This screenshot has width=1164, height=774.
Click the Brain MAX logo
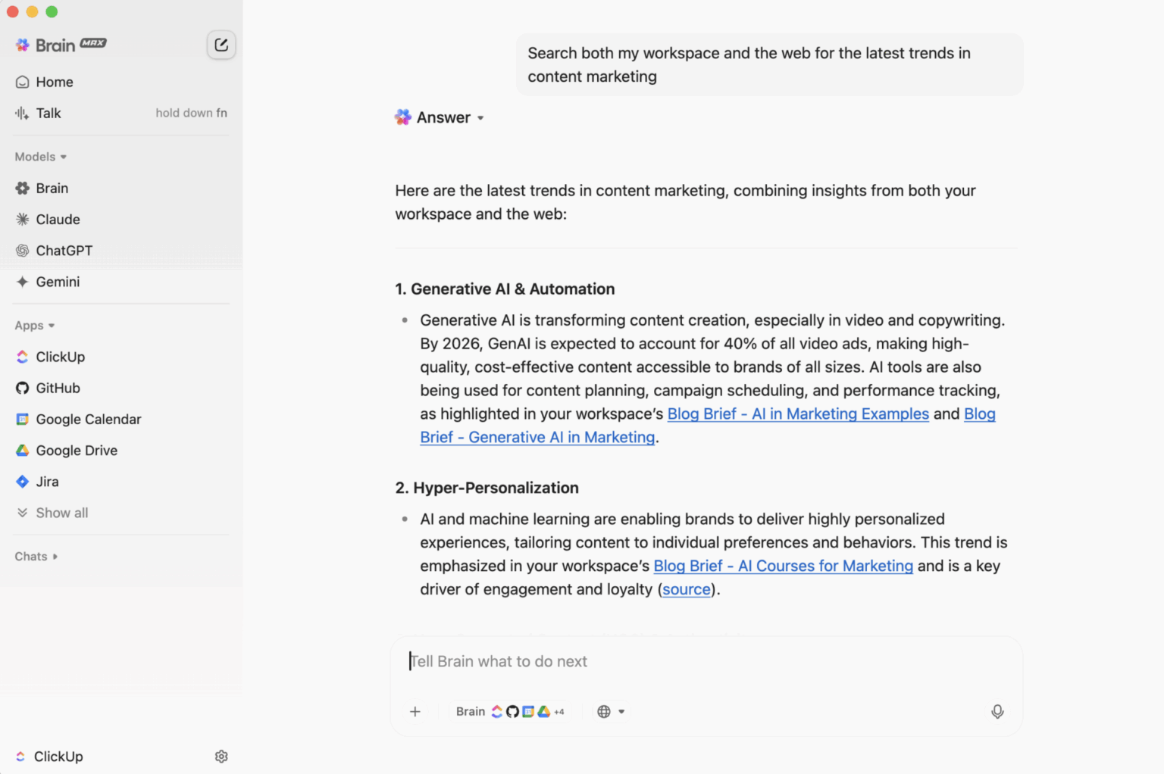coord(61,45)
